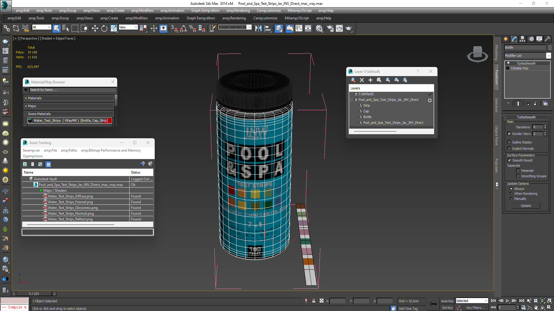Open the Create Selection Set dropdown

[x=235, y=27]
